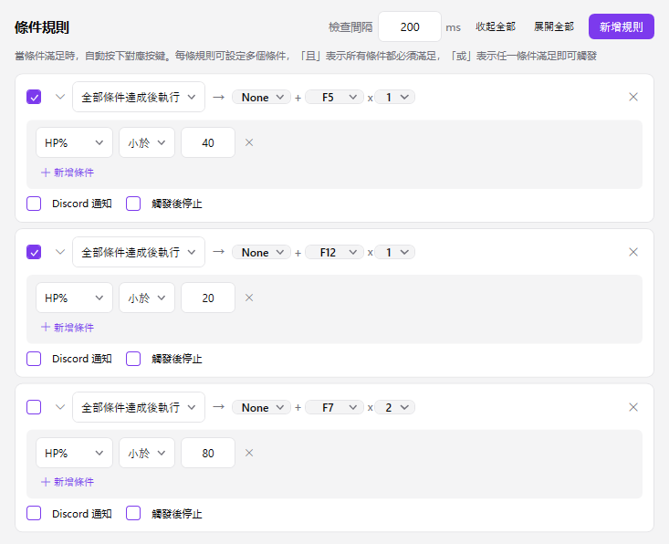
Task: Open repeat count 2 dropdown in F7 rule
Action: 395,407
